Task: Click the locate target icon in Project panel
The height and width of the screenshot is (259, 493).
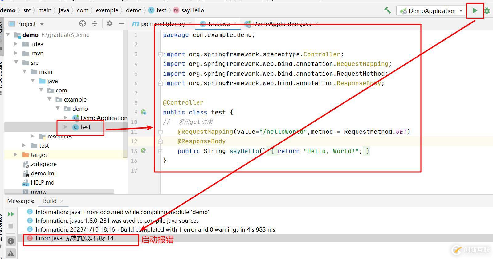Action: 83,23
